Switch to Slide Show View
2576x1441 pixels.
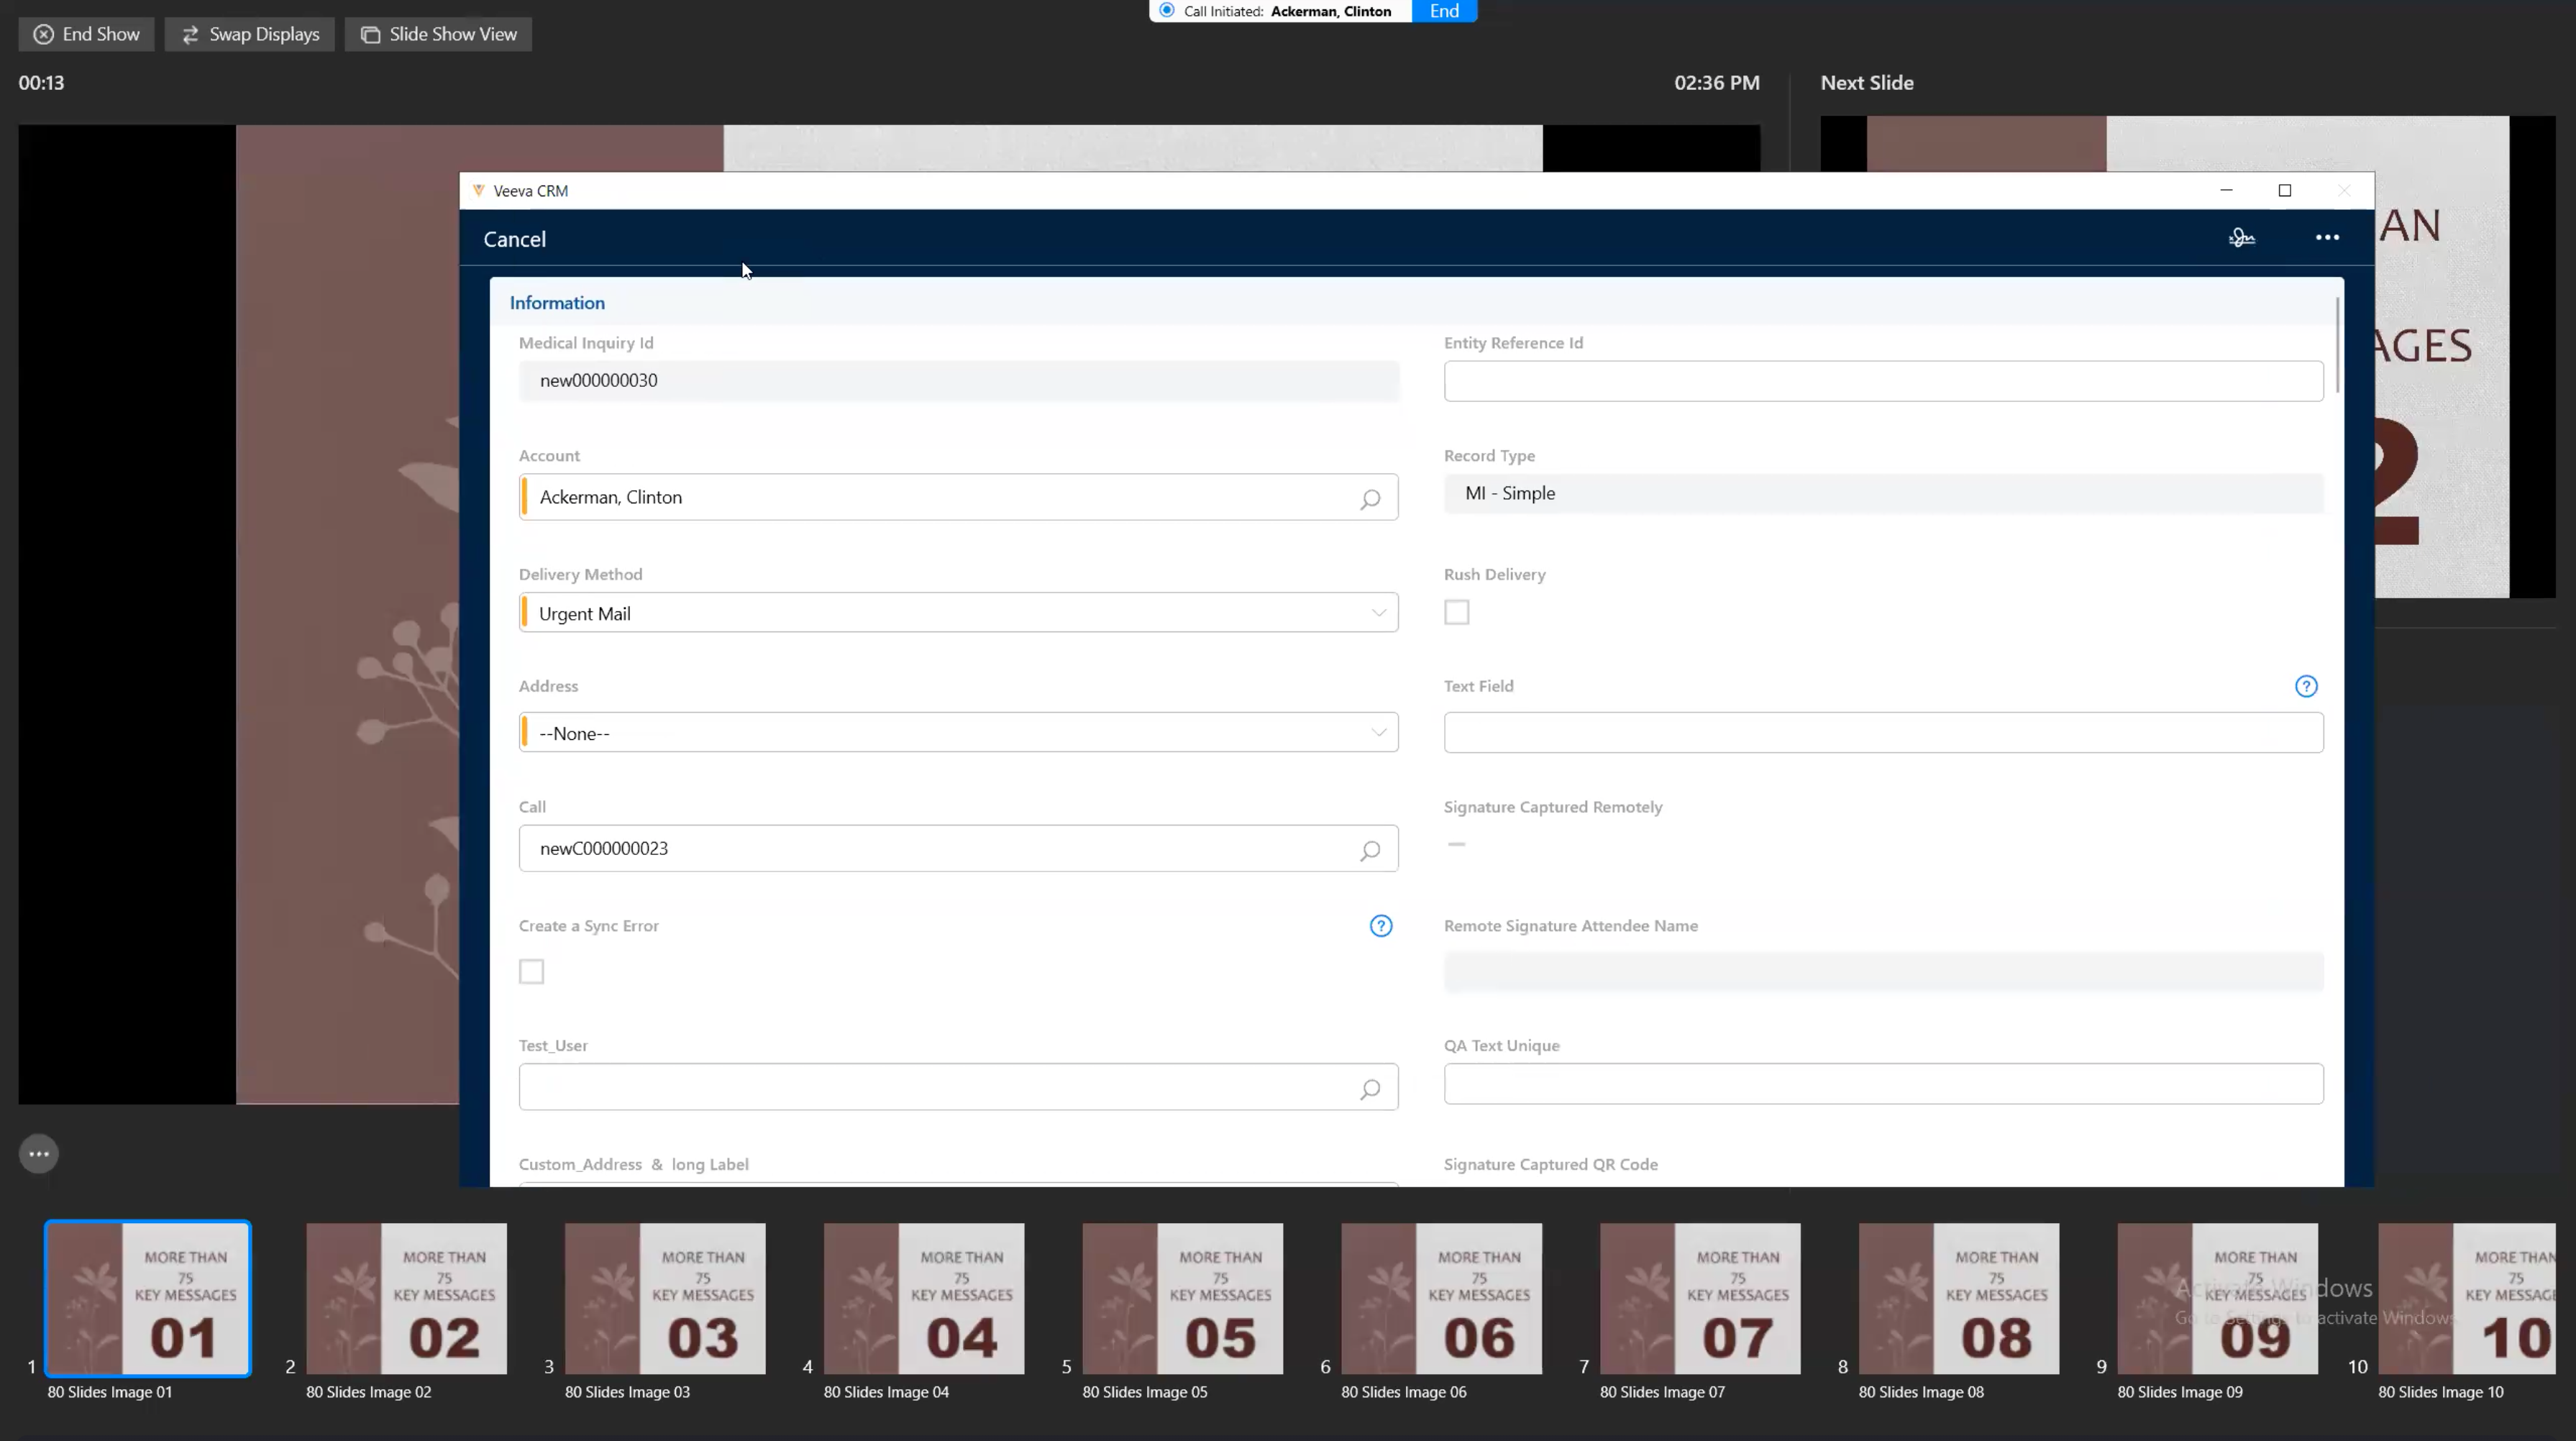[438, 34]
